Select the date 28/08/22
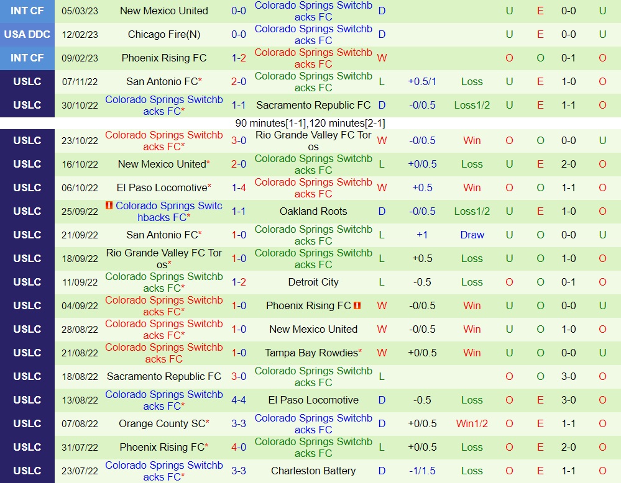The width and height of the screenshot is (621, 483). (80, 329)
